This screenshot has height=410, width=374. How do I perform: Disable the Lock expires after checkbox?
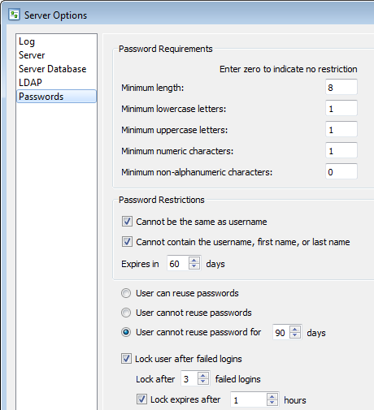click(141, 399)
